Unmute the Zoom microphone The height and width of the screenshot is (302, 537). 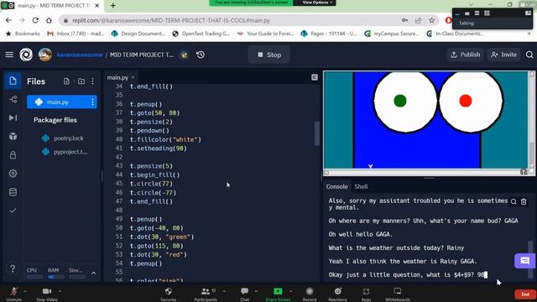13,294
